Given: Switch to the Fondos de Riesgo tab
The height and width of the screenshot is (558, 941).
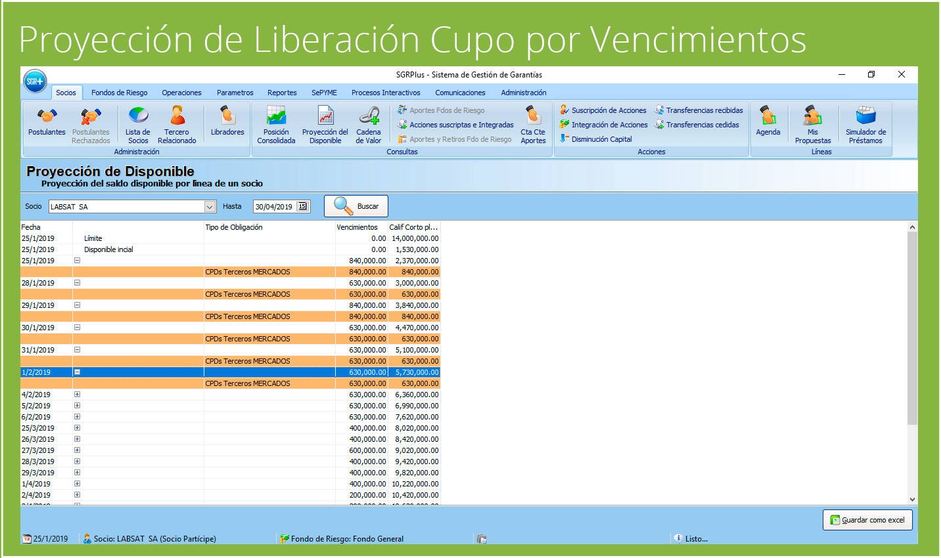Looking at the screenshot, I should click(119, 92).
